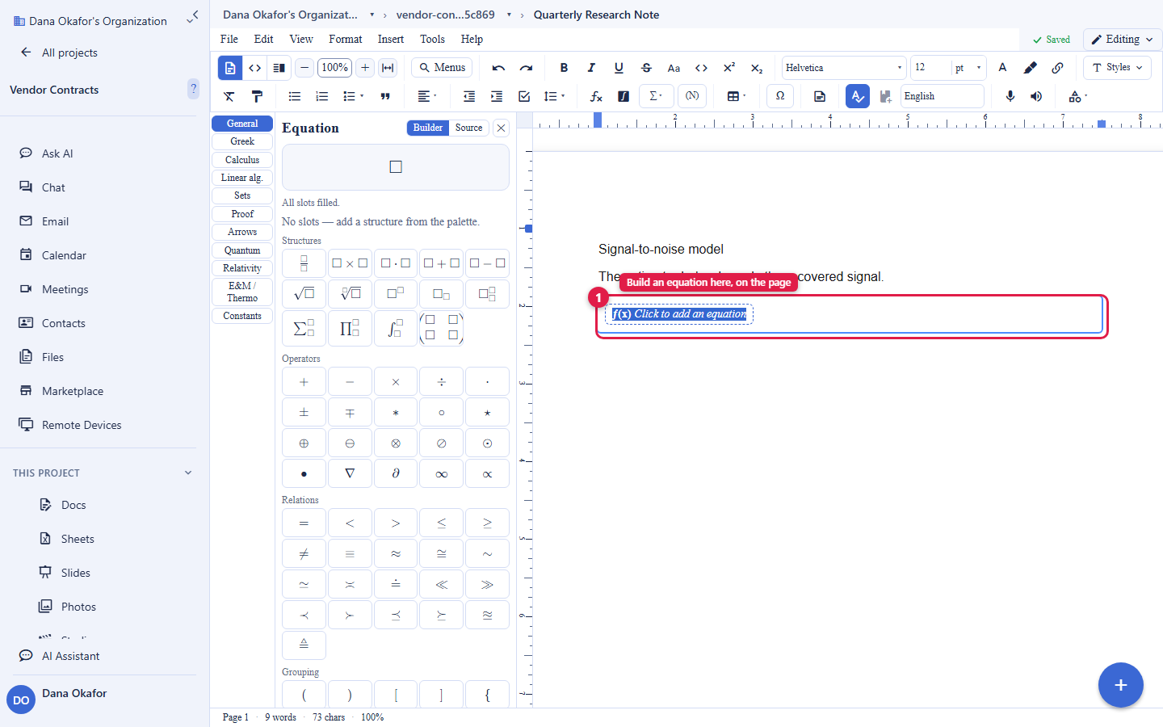1163x727 pixels.
Task: Insert the summation structure
Action: [x=304, y=328]
